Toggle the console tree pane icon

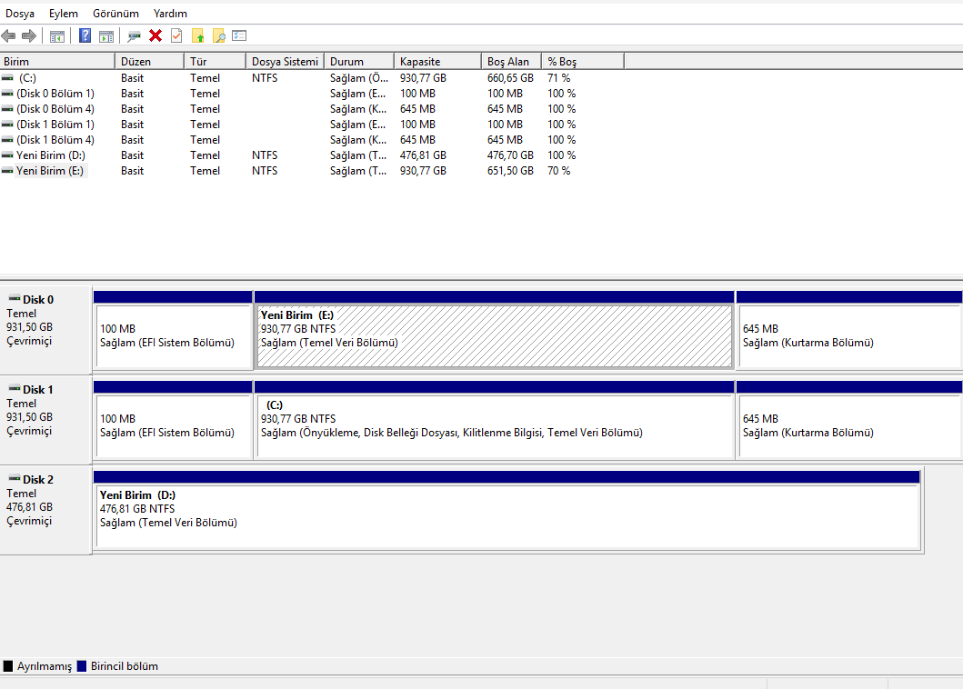(x=57, y=35)
